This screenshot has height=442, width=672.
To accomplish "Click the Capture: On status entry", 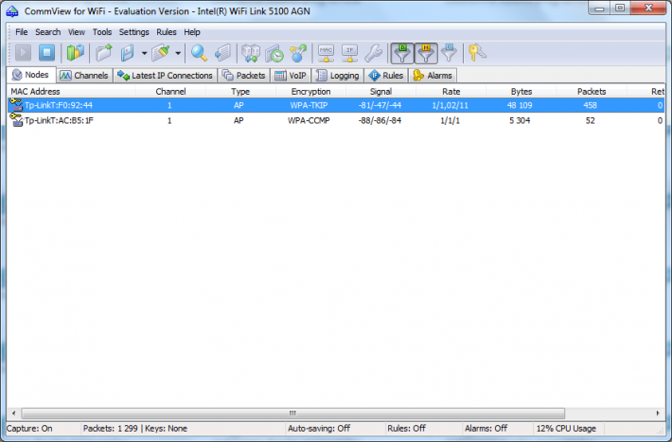I will point(29,429).
